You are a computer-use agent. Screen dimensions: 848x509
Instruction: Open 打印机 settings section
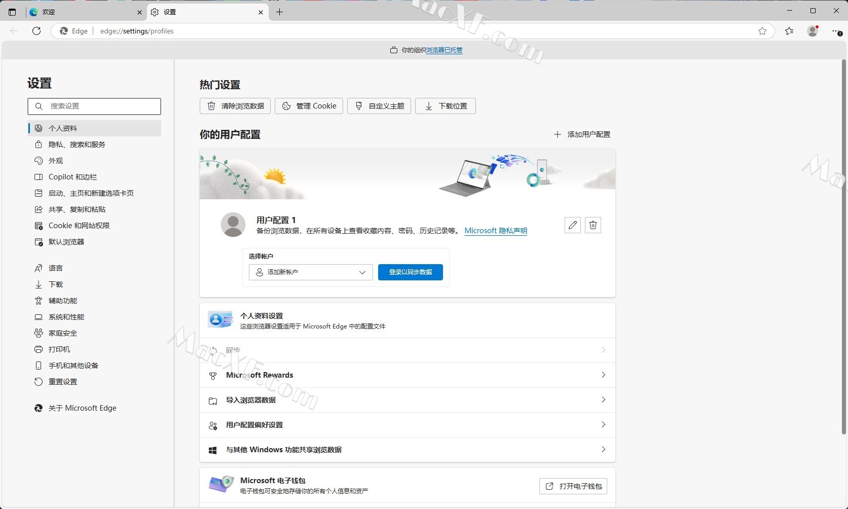(x=95, y=349)
